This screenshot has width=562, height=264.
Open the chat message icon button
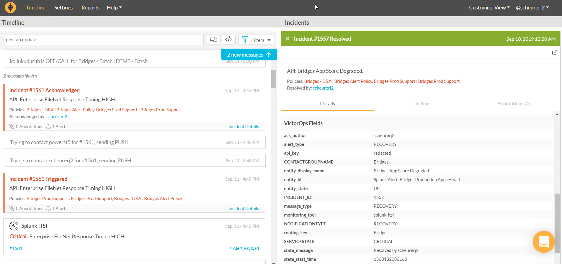214,39
